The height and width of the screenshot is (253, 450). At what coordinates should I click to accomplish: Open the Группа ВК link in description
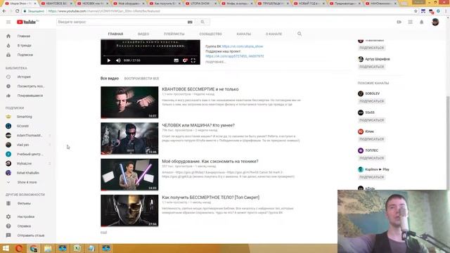pos(243,46)
